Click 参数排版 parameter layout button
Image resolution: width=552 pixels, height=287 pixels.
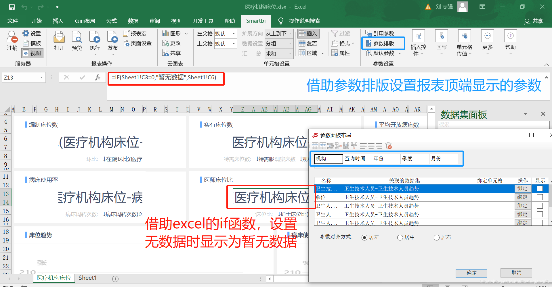[x=380, y=43]
